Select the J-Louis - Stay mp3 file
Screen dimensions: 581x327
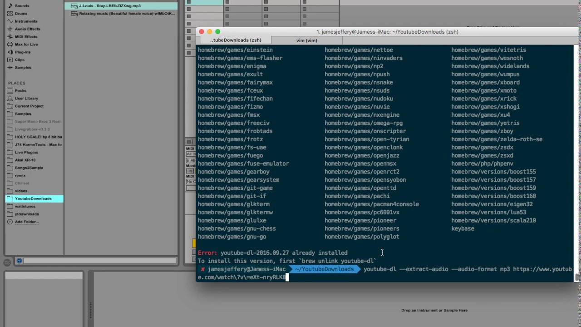[121, 6]
